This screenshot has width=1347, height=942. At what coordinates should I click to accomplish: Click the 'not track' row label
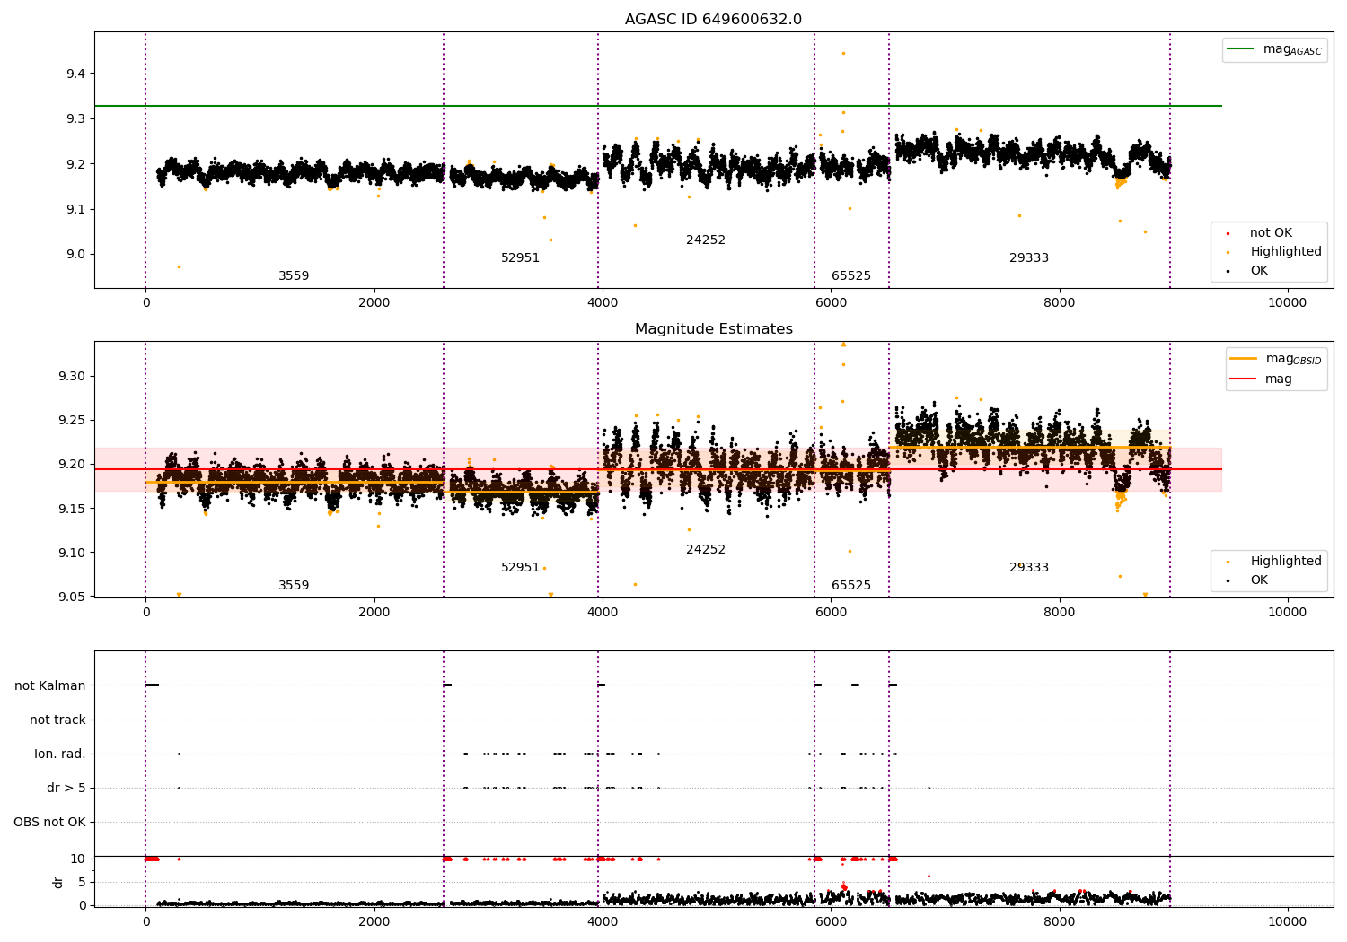point(57,720)
